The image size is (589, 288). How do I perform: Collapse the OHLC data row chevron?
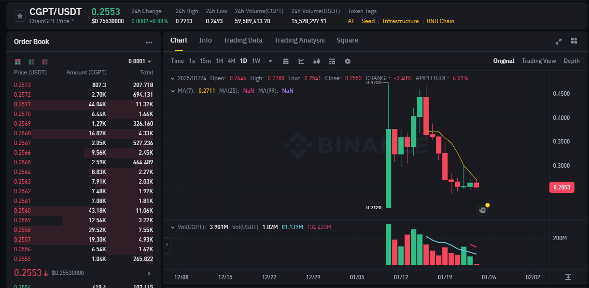173,78
